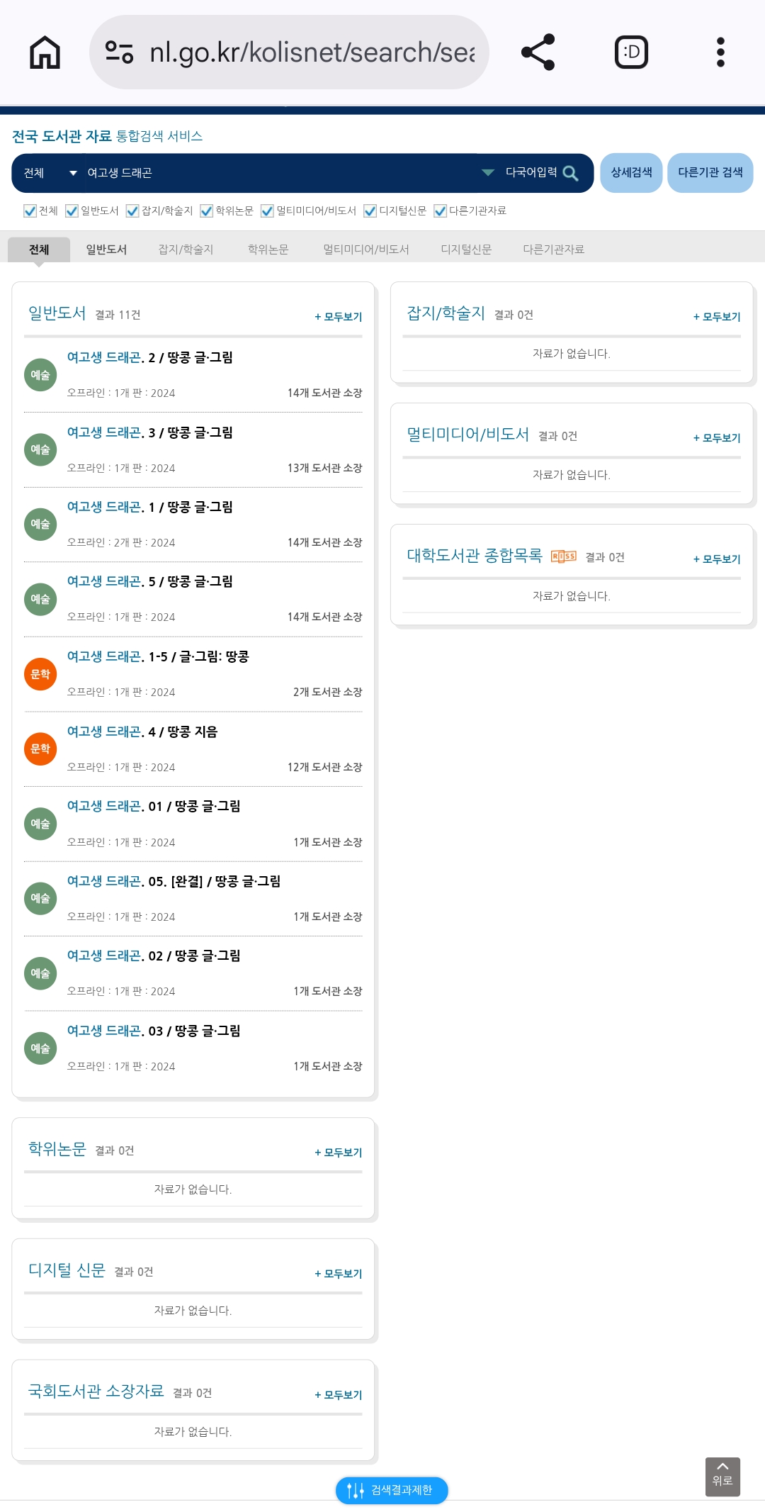Open the 여고생 드래곤. 2 book link
Viewport: 765px width, 1512px height.
tap(149, 357)
